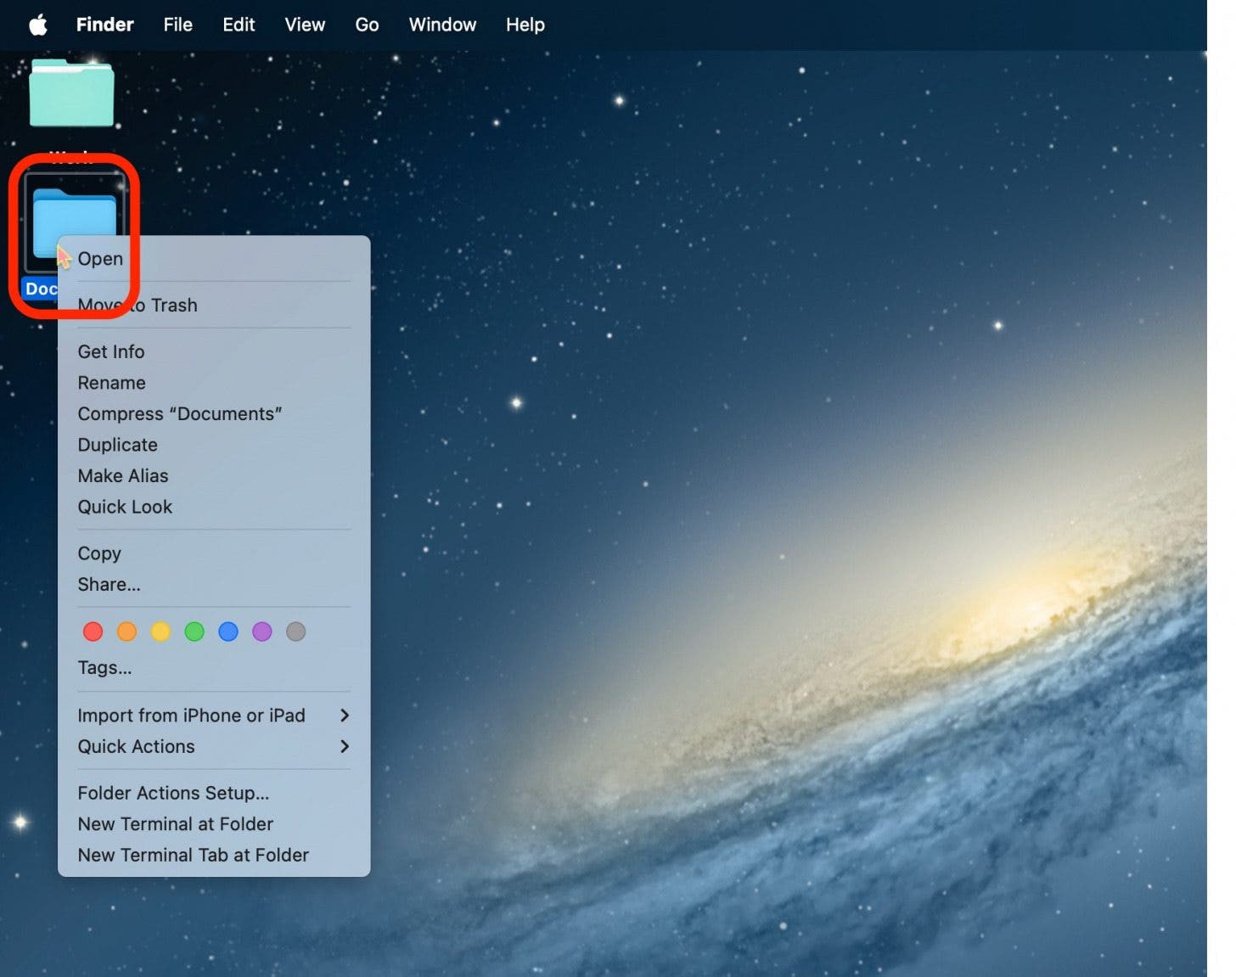Click Share... in the context menu
This screenshot has height=977, width=1236.
[109, 585]
